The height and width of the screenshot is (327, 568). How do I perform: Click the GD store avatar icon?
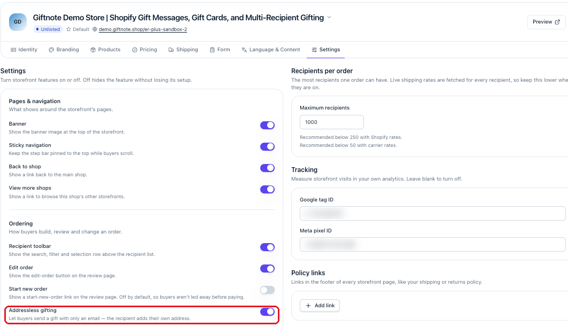[x=18, y=22]
